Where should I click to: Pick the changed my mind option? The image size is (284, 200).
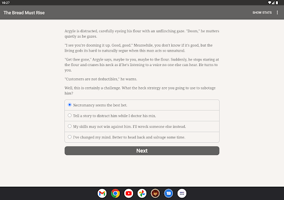click(142, 137)
